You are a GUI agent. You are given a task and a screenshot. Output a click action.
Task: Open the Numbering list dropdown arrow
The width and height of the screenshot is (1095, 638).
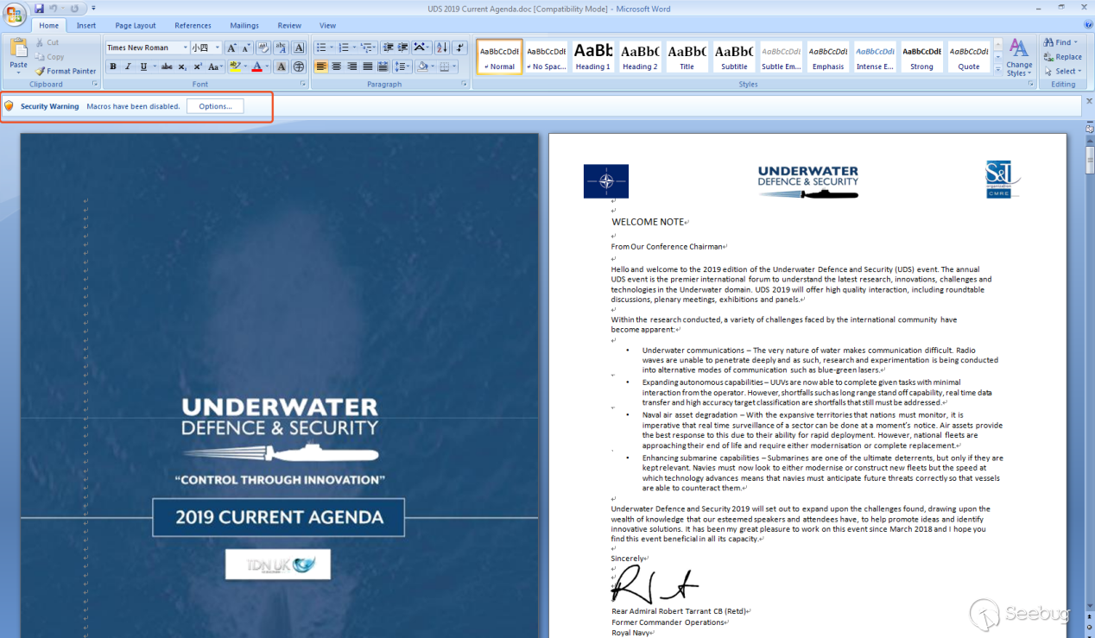[x=354, y=47]
